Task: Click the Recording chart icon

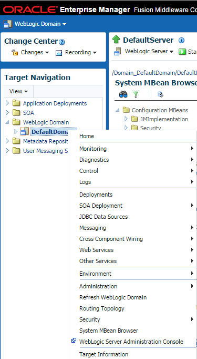Action: tap(59, 53)
